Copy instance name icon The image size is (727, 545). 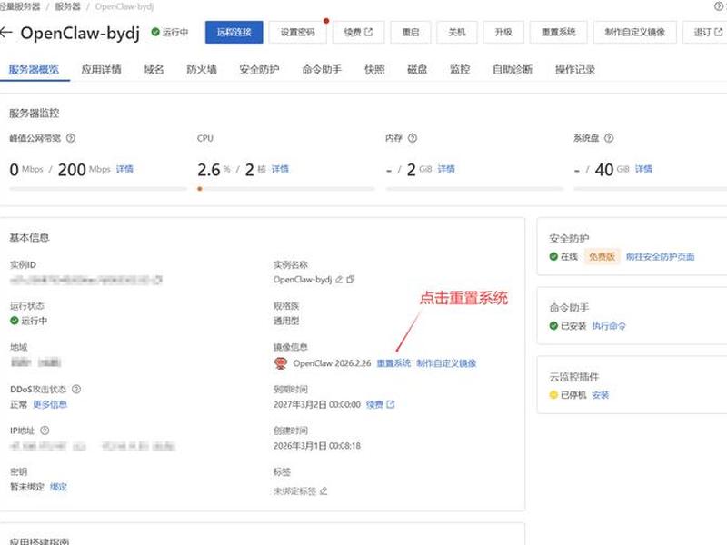351,280
